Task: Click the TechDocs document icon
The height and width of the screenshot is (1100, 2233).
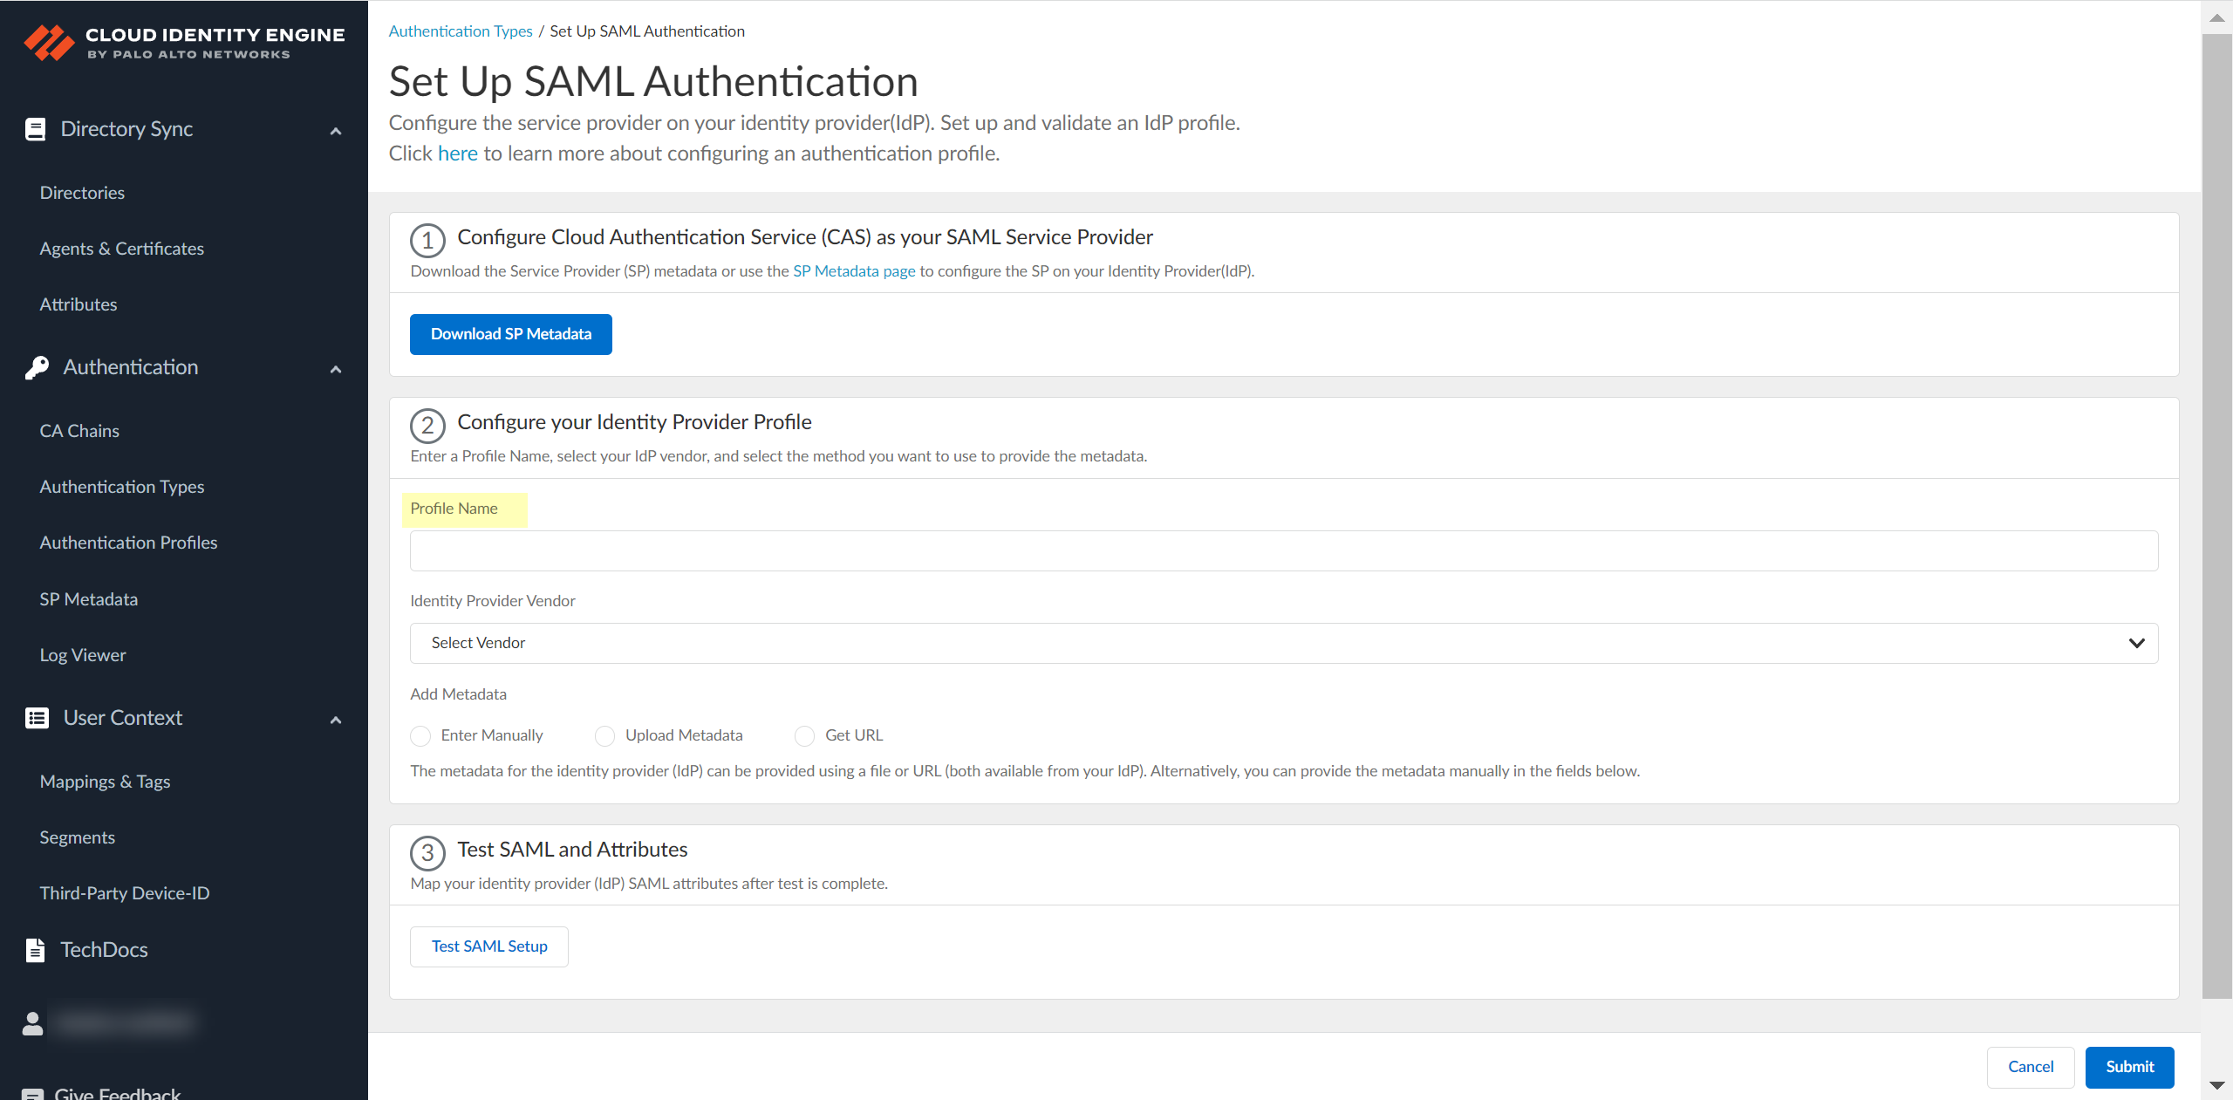Action: click(35, 950)
